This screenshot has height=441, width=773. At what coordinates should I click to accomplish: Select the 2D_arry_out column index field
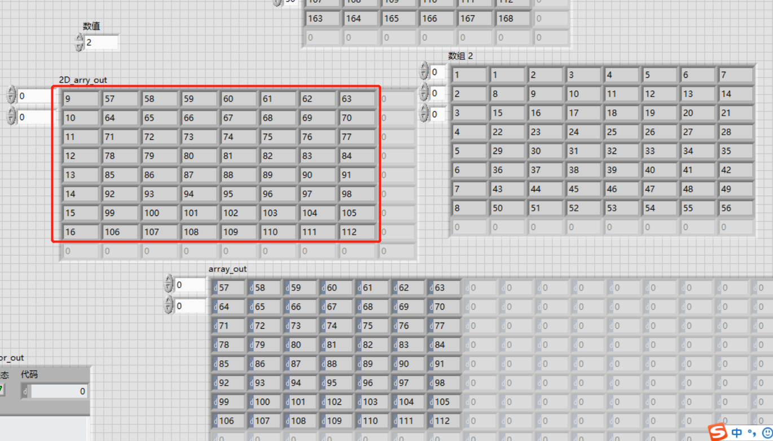[34, 117]
